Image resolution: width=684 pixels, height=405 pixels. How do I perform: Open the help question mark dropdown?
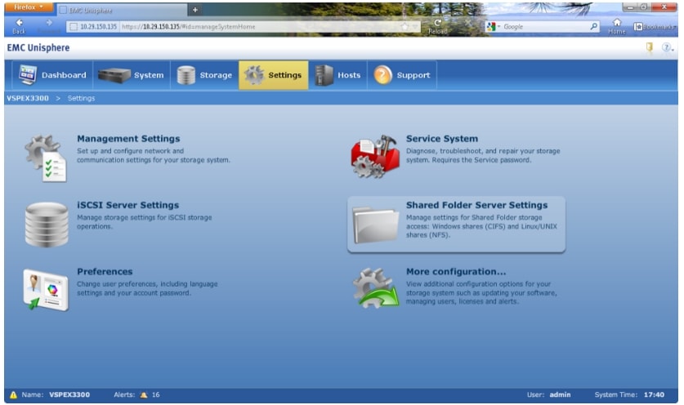click(668, 47)
